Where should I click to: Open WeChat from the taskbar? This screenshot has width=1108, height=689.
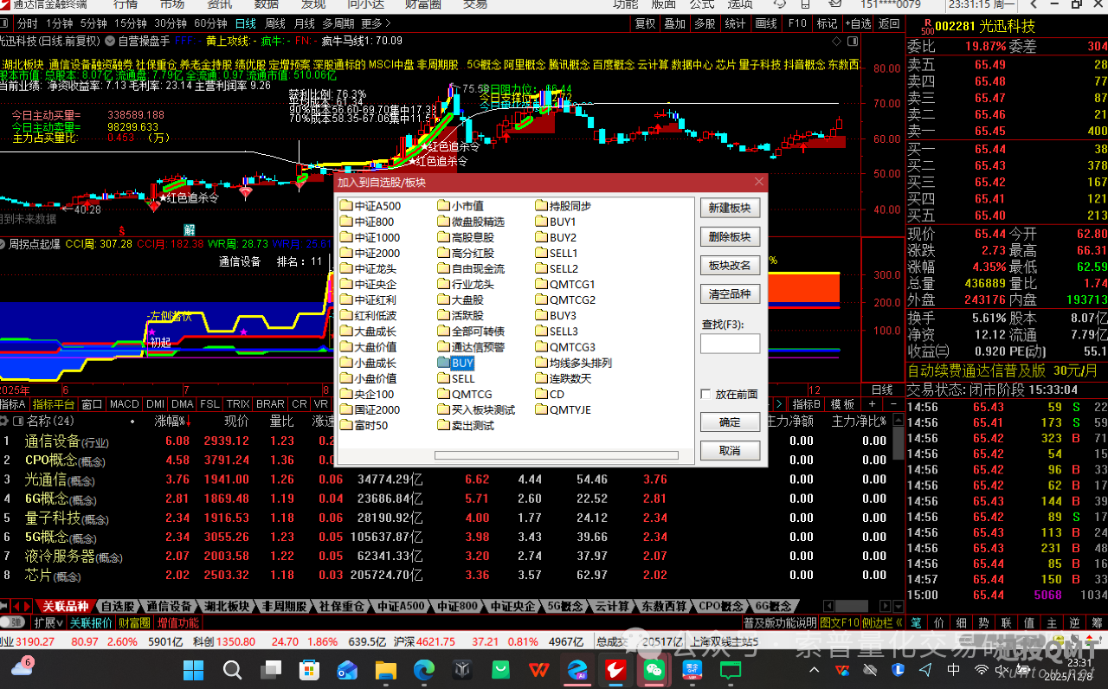pos(653,669)
